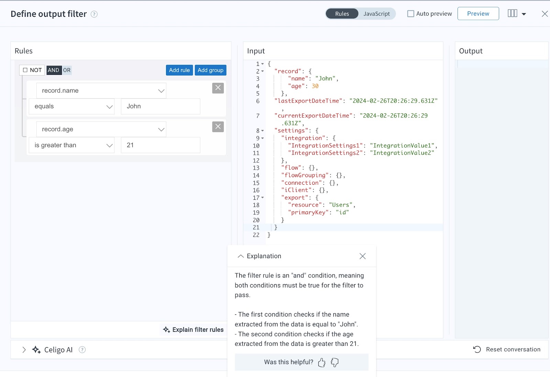Enable the Auto preview checkbox

410,14
